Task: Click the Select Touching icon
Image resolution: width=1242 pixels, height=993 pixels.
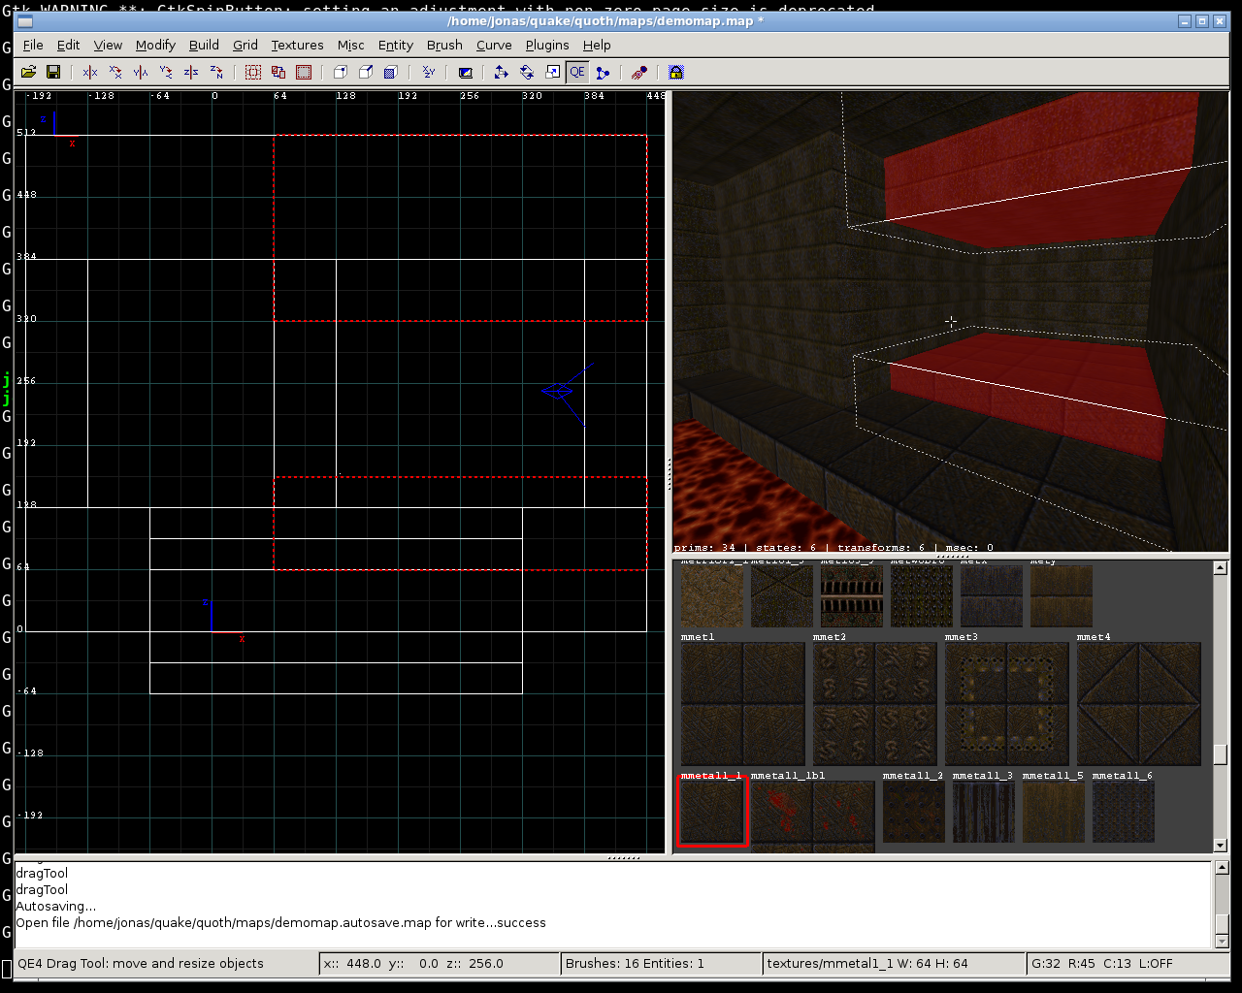Action: (278, 72)
